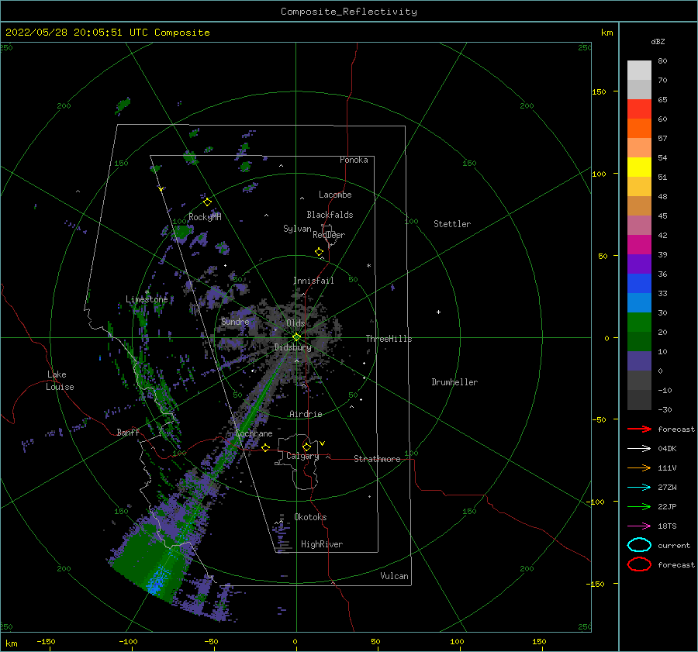Click the Stettler city label
This screenshot has width=698, height=652.
tap(452, 224)
